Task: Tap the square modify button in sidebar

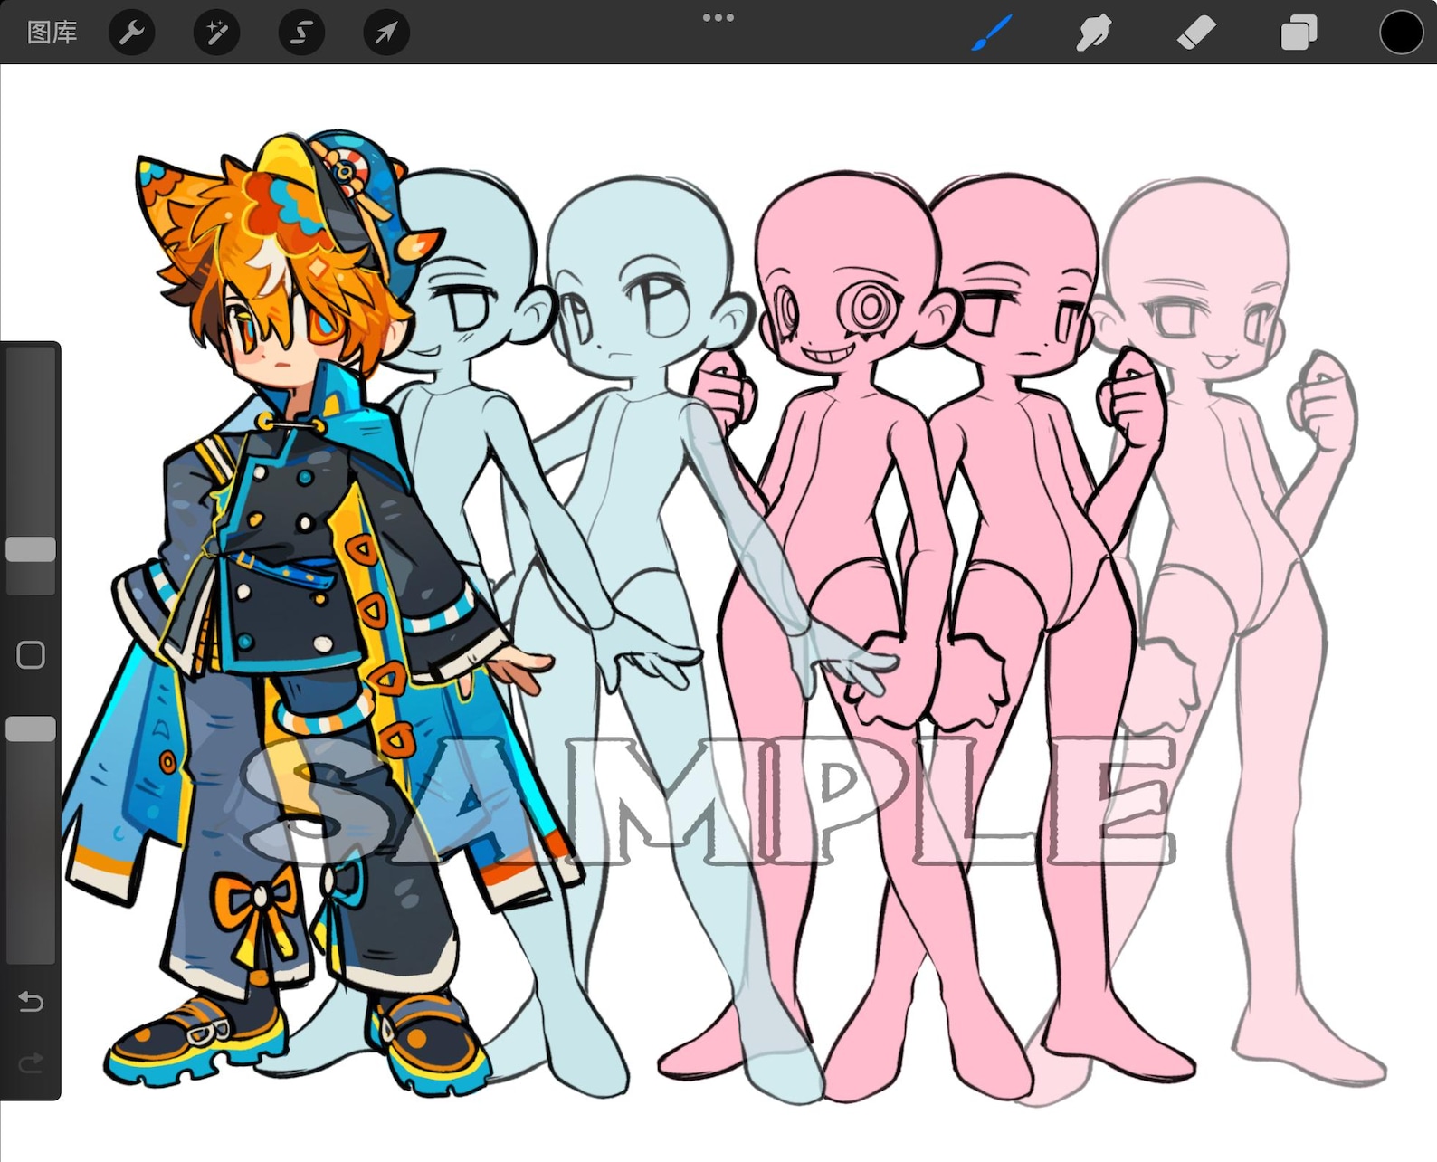Action: click(x=31, y=654)
